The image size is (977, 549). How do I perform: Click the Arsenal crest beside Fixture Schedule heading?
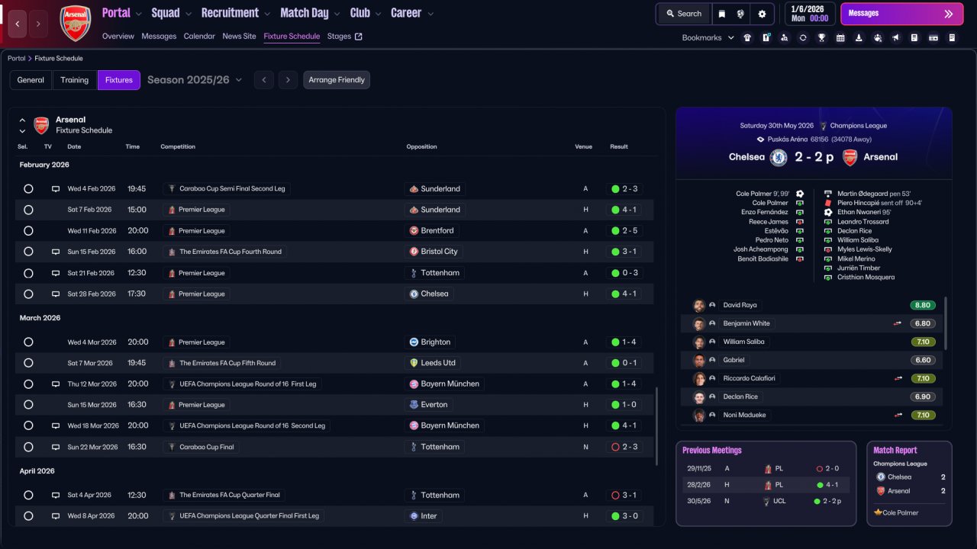point(41,125)
